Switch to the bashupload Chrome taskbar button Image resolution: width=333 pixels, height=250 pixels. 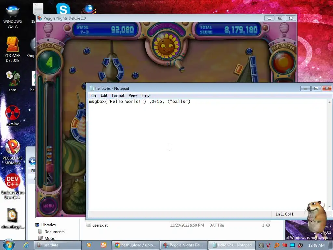coord(135,245)
